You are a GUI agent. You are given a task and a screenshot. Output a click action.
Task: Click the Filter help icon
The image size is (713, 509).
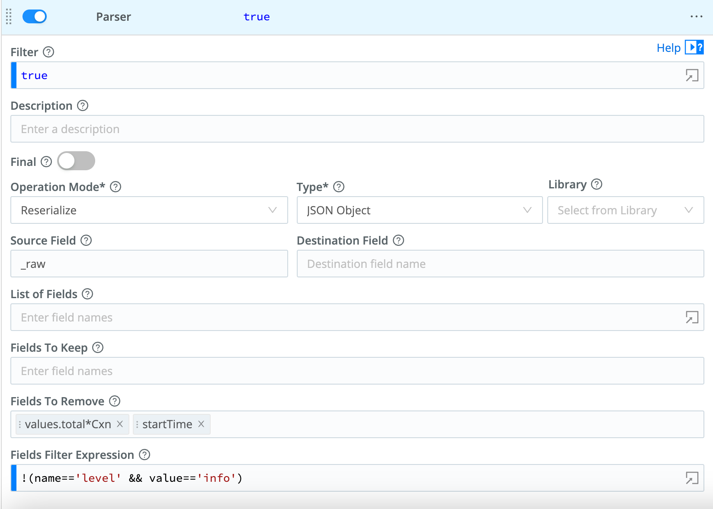pos(49,52)
